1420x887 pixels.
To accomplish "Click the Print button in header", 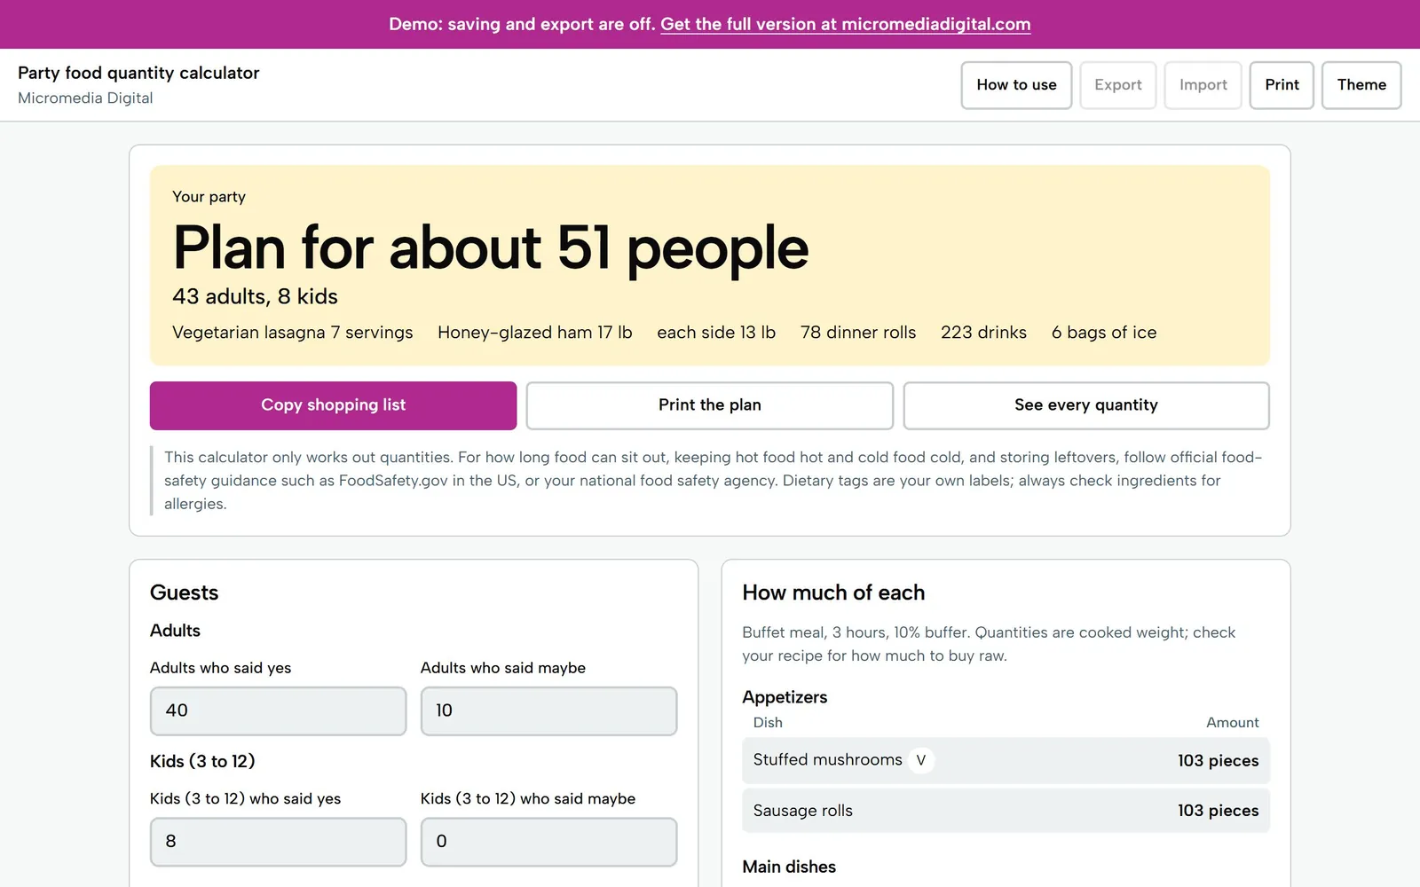I will tap(1282, 85).
